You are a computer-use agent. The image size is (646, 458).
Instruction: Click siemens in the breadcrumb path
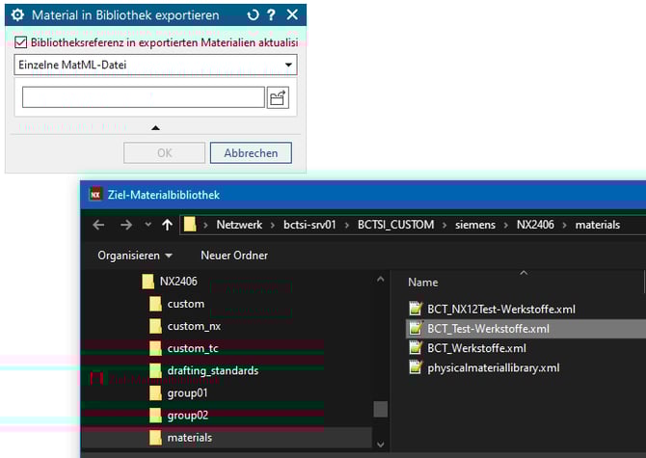point(476,225)
